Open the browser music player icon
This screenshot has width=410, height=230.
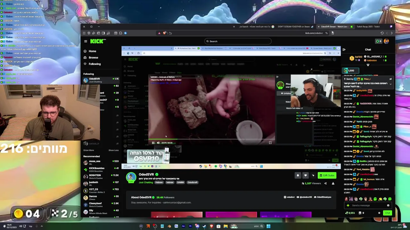click(108, 33)
